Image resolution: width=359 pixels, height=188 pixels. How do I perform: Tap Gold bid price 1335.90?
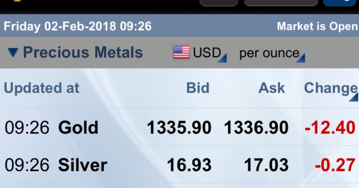pyautogui.click(x=179, y=128)
